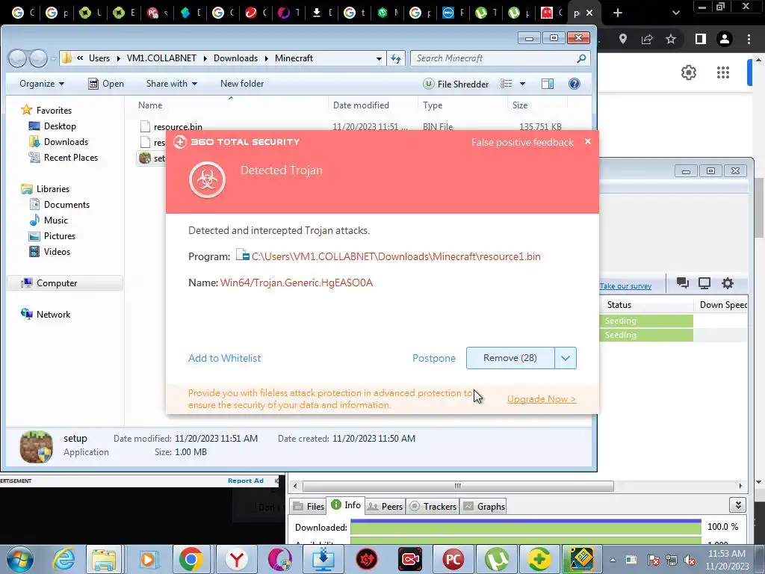This screenshot has height=574, width=765.
Task: Close the 360 Total Security alert
Action: [x=588, y=141]
